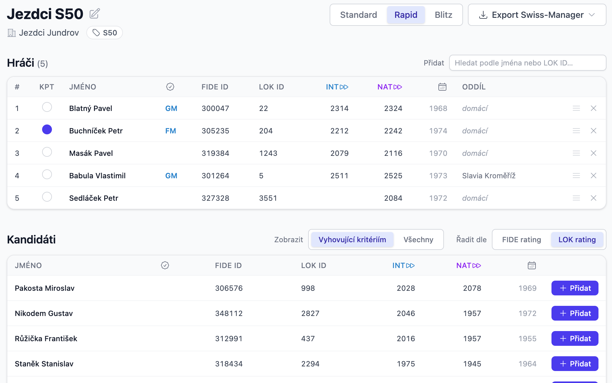612x383 pixels.
Task: Show candidates matching criteria (Vyhovující kritériím)
Action: click(x=352, y=240)
